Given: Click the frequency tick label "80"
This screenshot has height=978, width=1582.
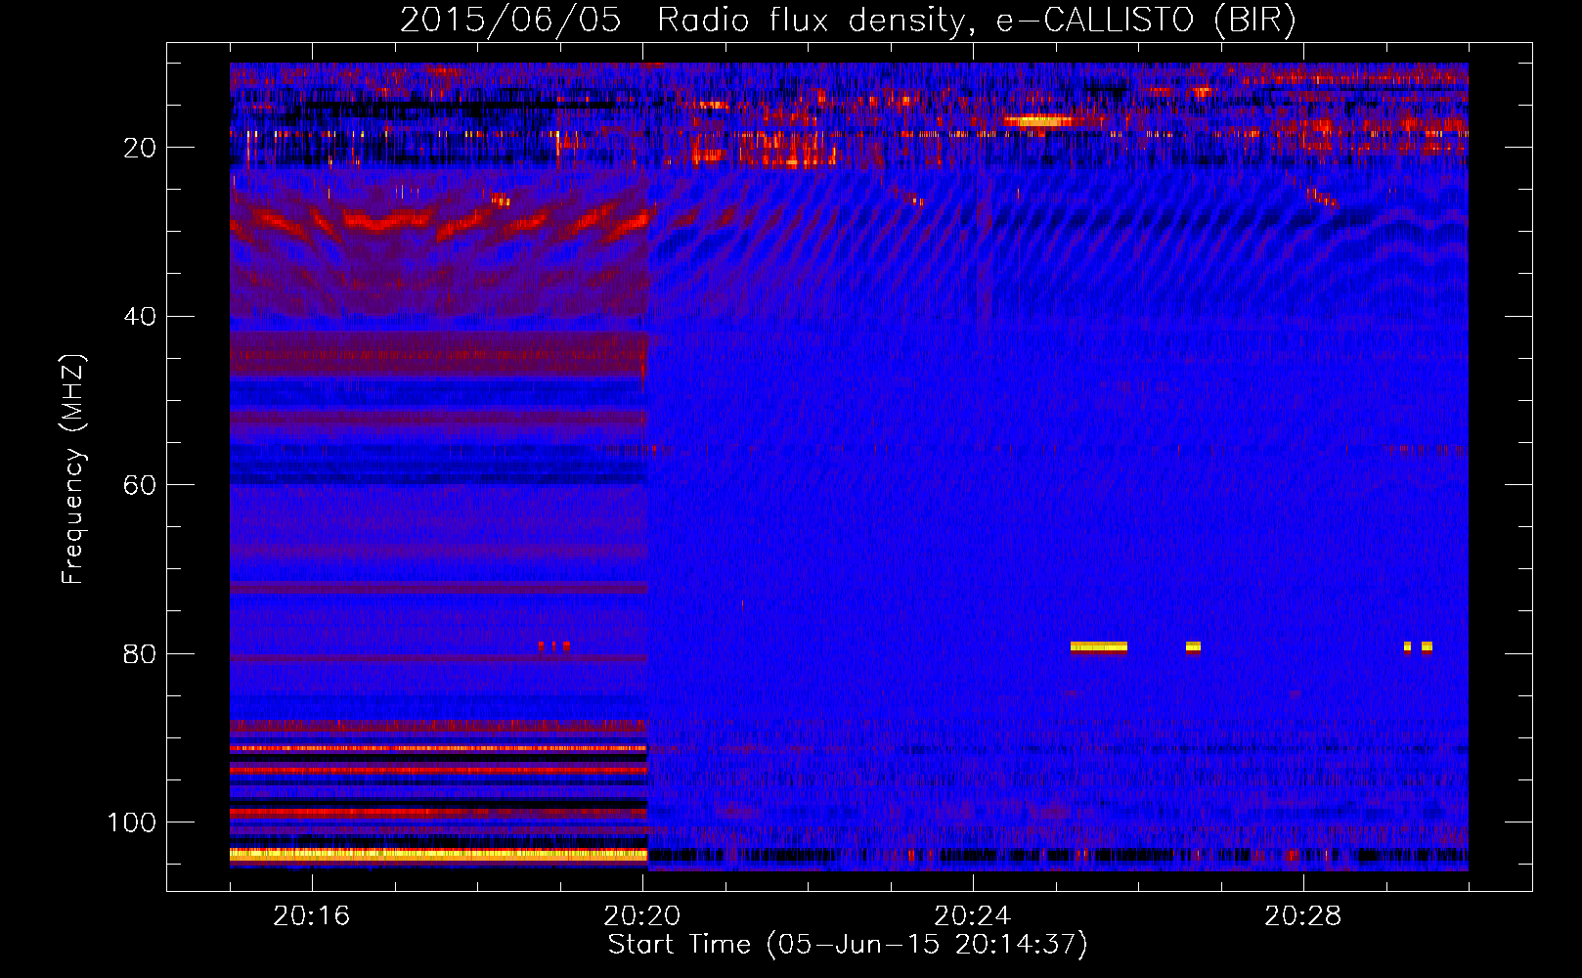Looking at the screenshot, I should [x=141, y=654].
